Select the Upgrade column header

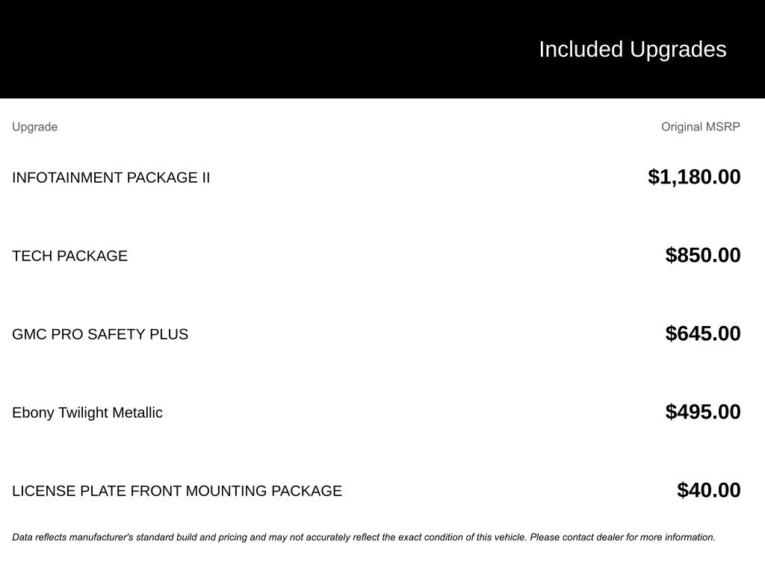(35, 127)
